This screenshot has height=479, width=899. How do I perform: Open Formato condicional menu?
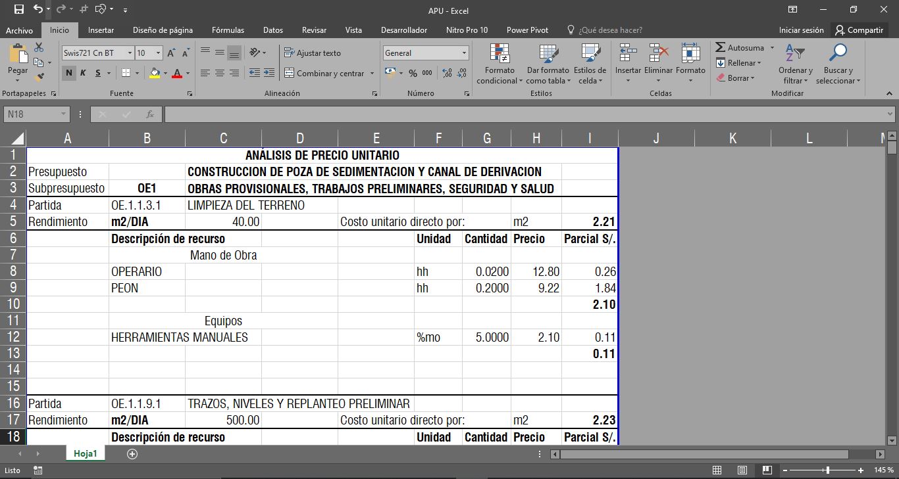click(x=500, y=64)
